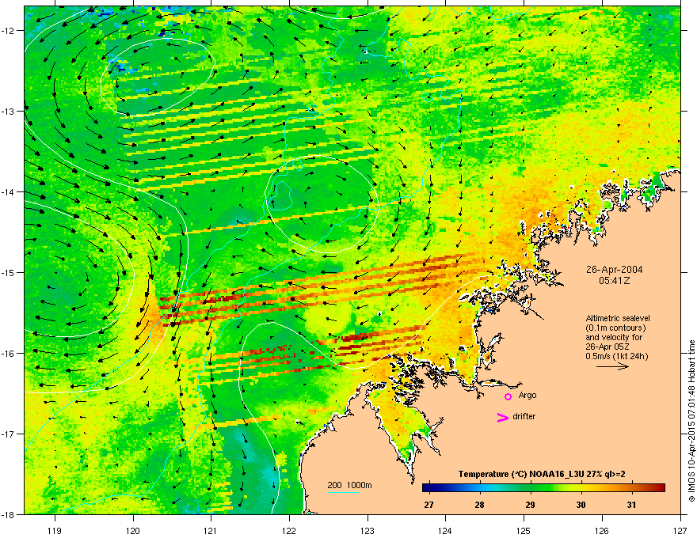Screen dimensions: 697x538
Task: Click the longitude label '121'
Action: click(x=211, y=530)
